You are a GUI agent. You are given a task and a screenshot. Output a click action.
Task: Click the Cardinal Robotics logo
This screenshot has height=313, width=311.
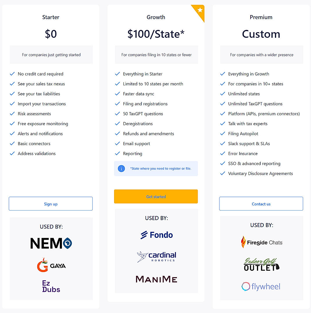pyautogui.click(x=156, y=257)
